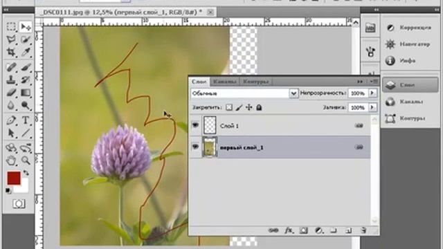Swap foreground and background colors

[26, 172]
